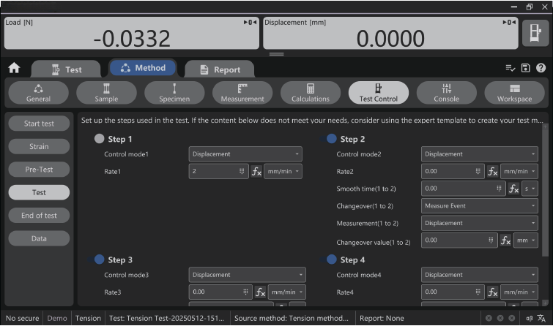Open fx formula for Changeover value(1 to 2)
The width and height of the screenshot is (553, 326).
click(506, 240)
